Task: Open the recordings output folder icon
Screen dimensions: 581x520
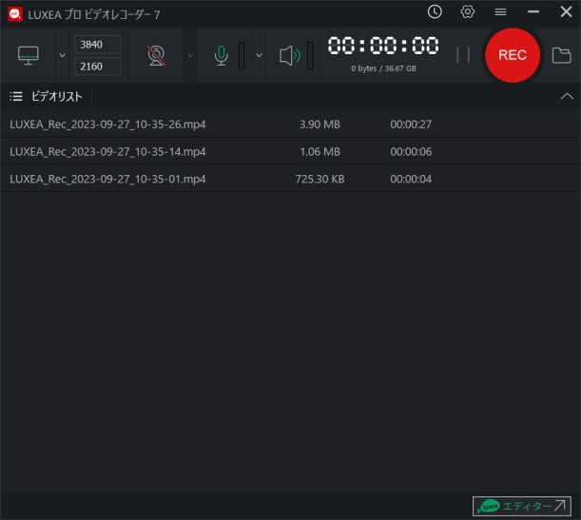Action: click(561, 55)
